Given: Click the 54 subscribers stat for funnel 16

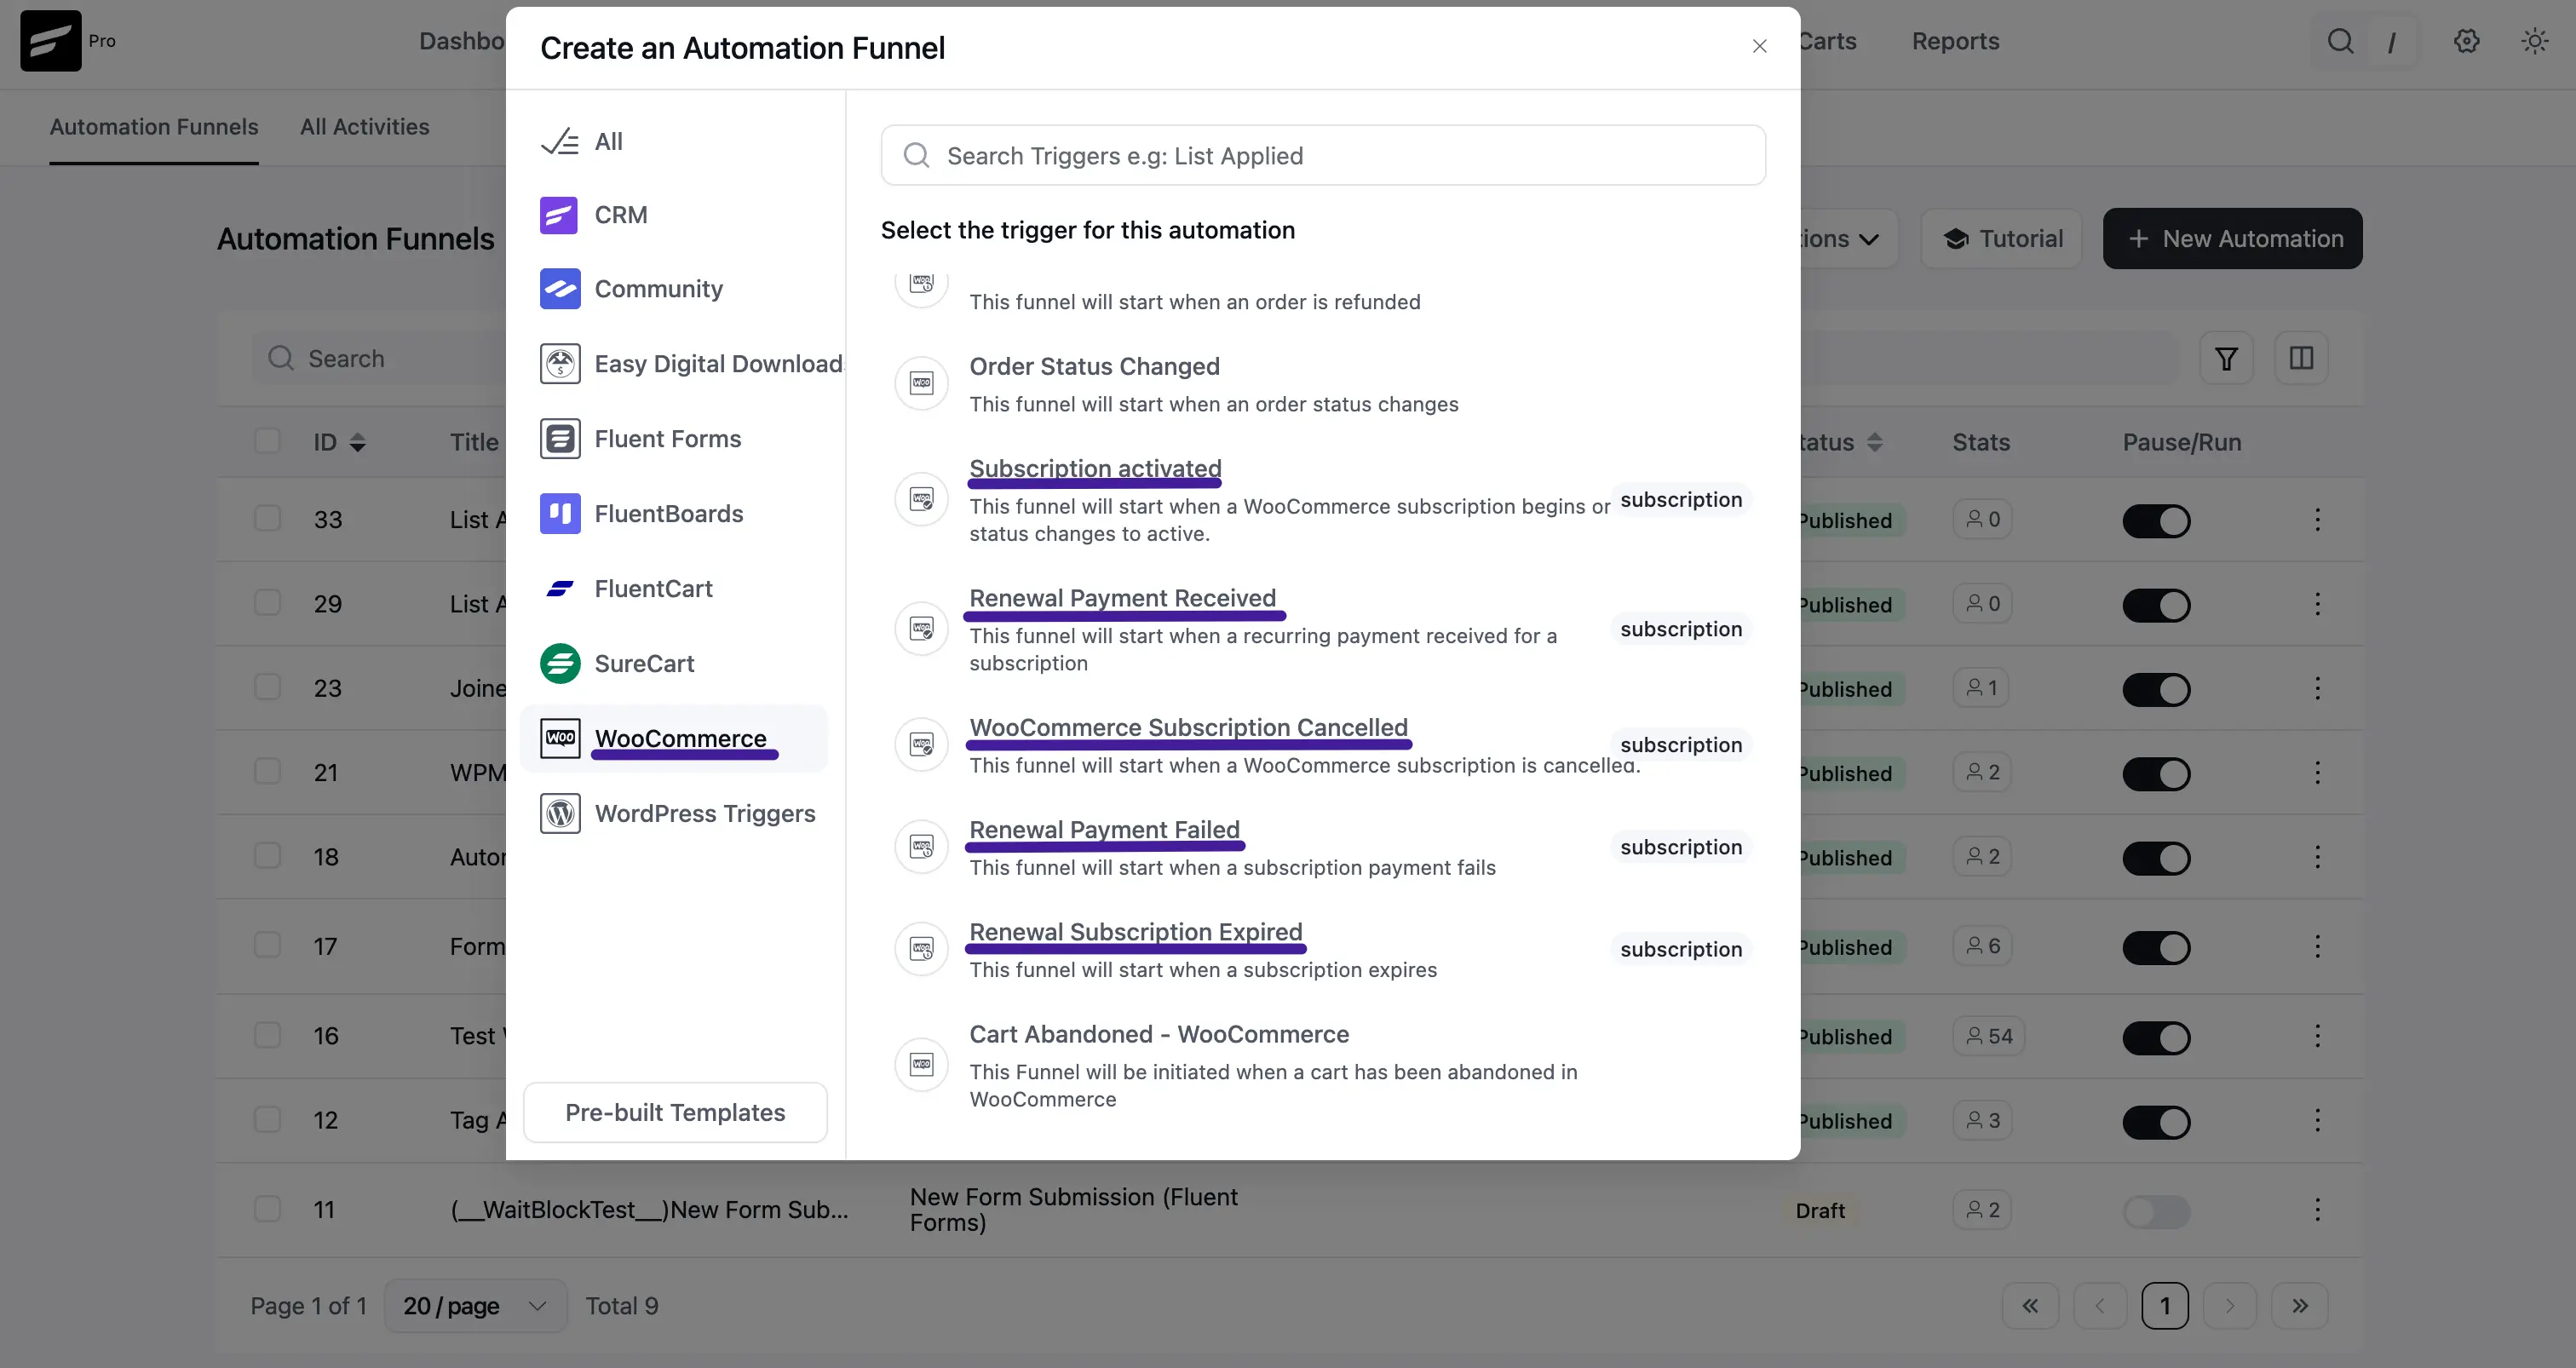Looking at the screenshot, I should coord(1988,1036).
